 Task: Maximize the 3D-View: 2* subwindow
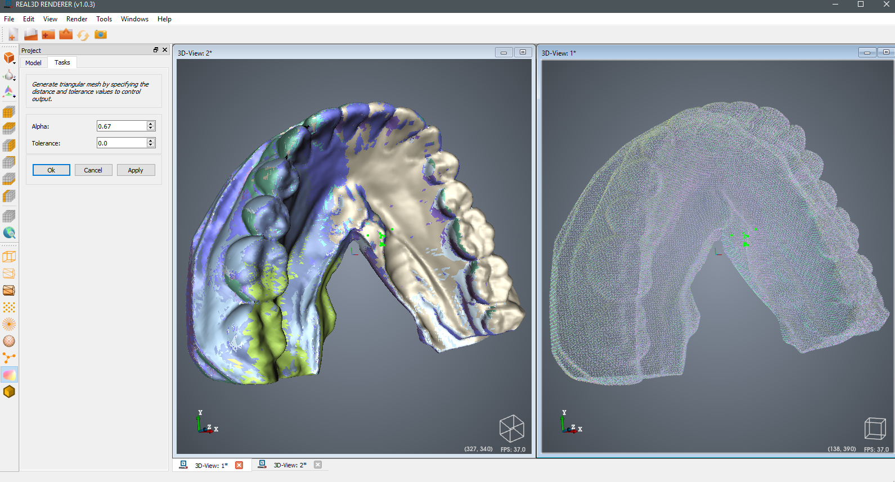click(x=523, y=52)
